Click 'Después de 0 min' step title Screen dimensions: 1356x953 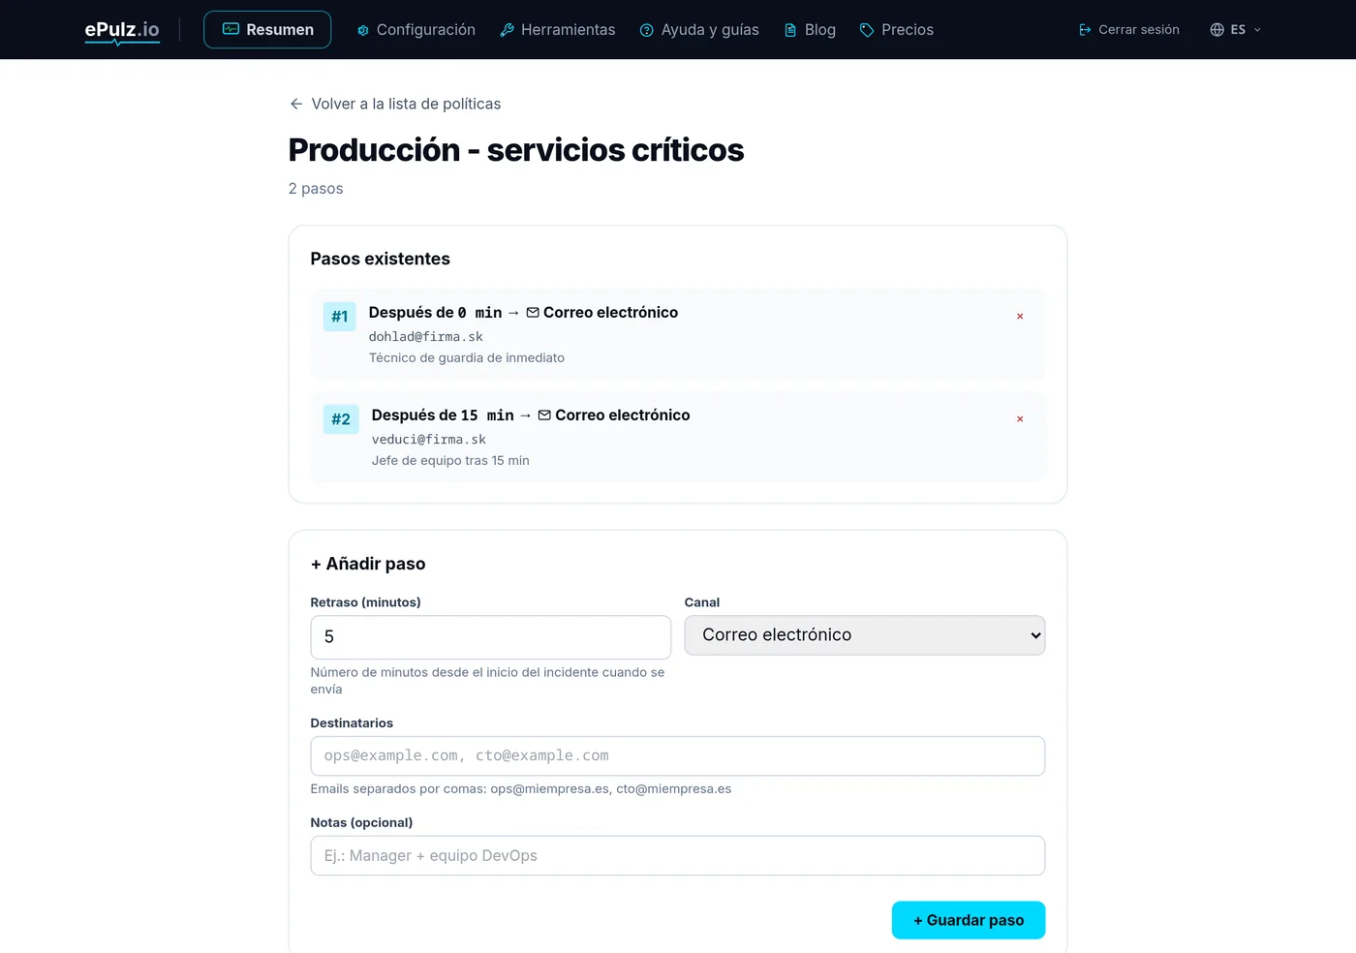tap(436, 313)
